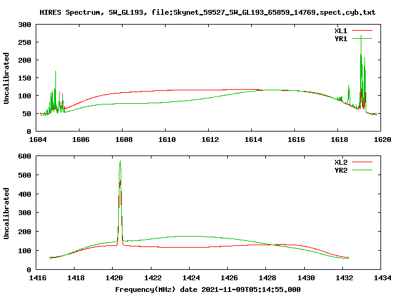The image size is (394, 295).
Task: Click the YR2 legend label
Action: point(340,170)
